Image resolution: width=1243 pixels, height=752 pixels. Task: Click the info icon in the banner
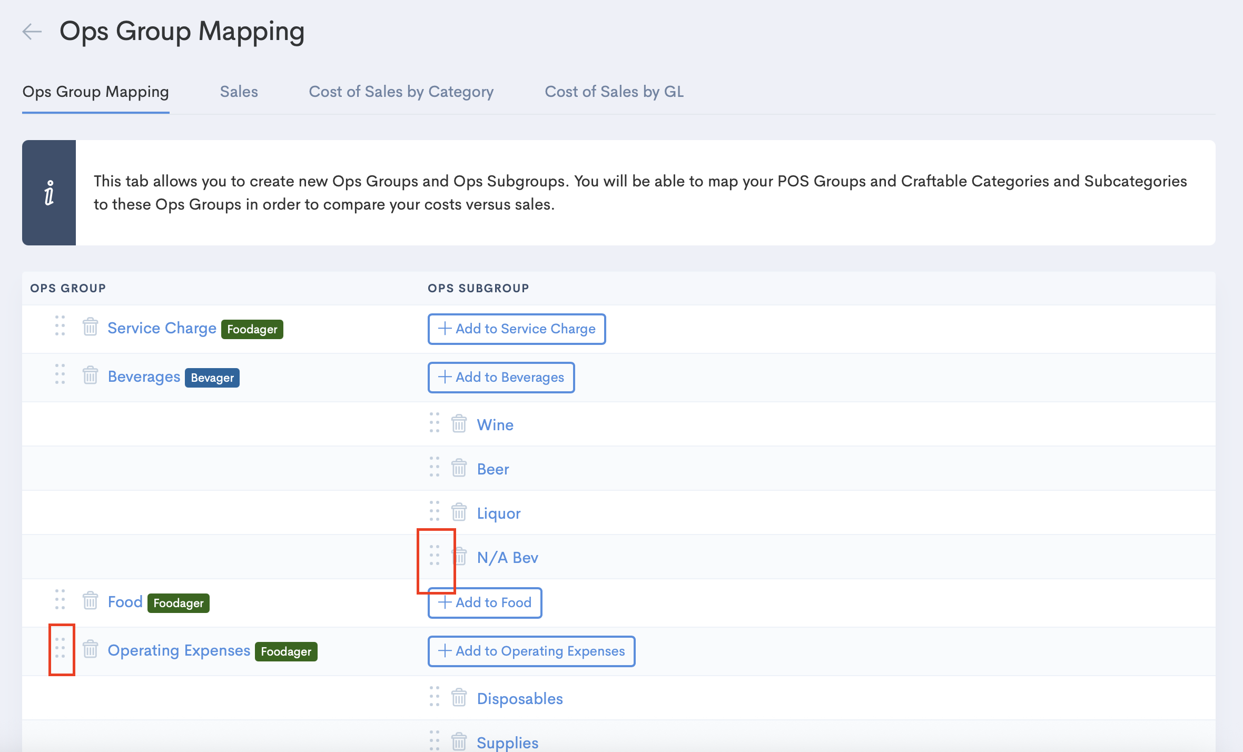coord(49,193)
